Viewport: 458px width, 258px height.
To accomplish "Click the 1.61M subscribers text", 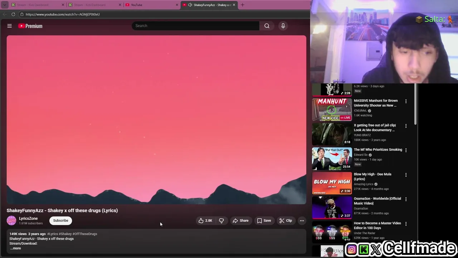I will 31,223.
